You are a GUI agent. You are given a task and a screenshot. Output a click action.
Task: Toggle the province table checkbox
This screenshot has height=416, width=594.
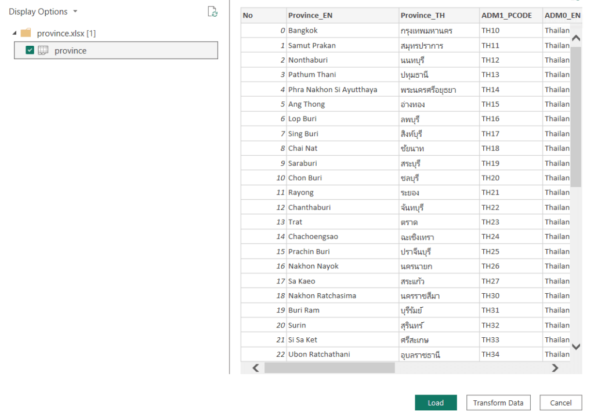tap(30, 50)
